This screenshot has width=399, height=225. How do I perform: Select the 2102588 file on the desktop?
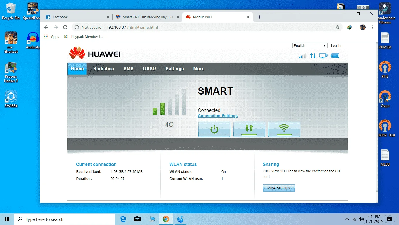(x=385, y=41)
